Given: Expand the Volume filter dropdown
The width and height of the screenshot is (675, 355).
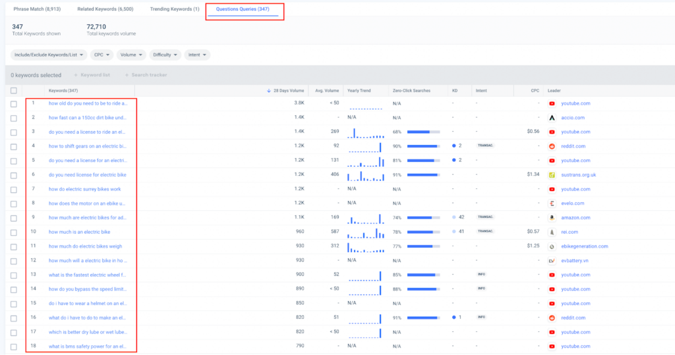Looking at the screenshot, I should (x=131, y=55).
